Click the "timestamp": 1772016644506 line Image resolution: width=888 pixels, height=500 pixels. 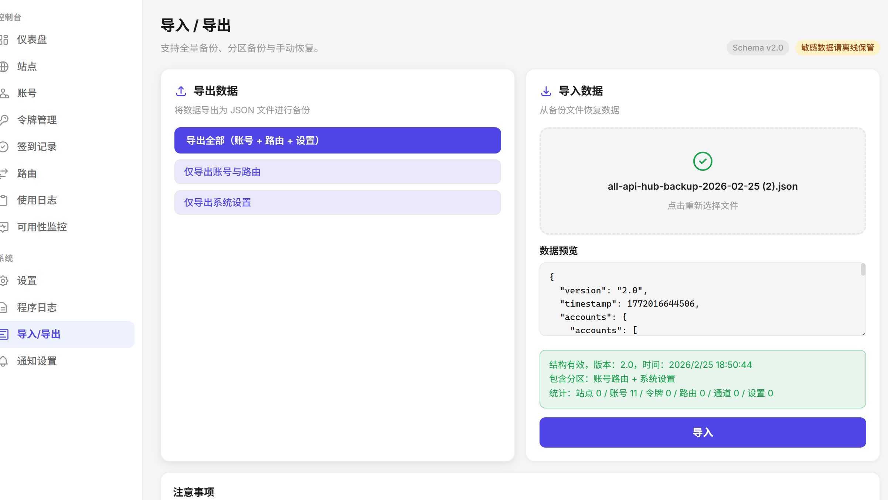629,304
